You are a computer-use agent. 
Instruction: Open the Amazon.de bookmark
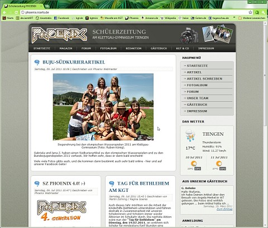150,18
